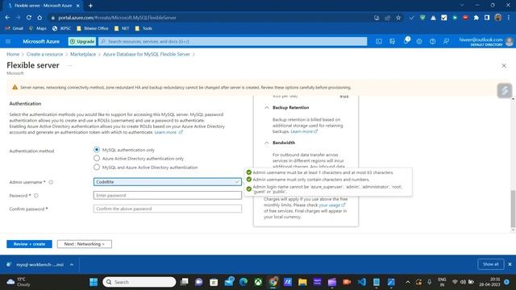The width and height of the screenshot is (516, 290).
Task: Open Xbox app from taskbar
Action: pyautogui.click(x=258, y=282)
